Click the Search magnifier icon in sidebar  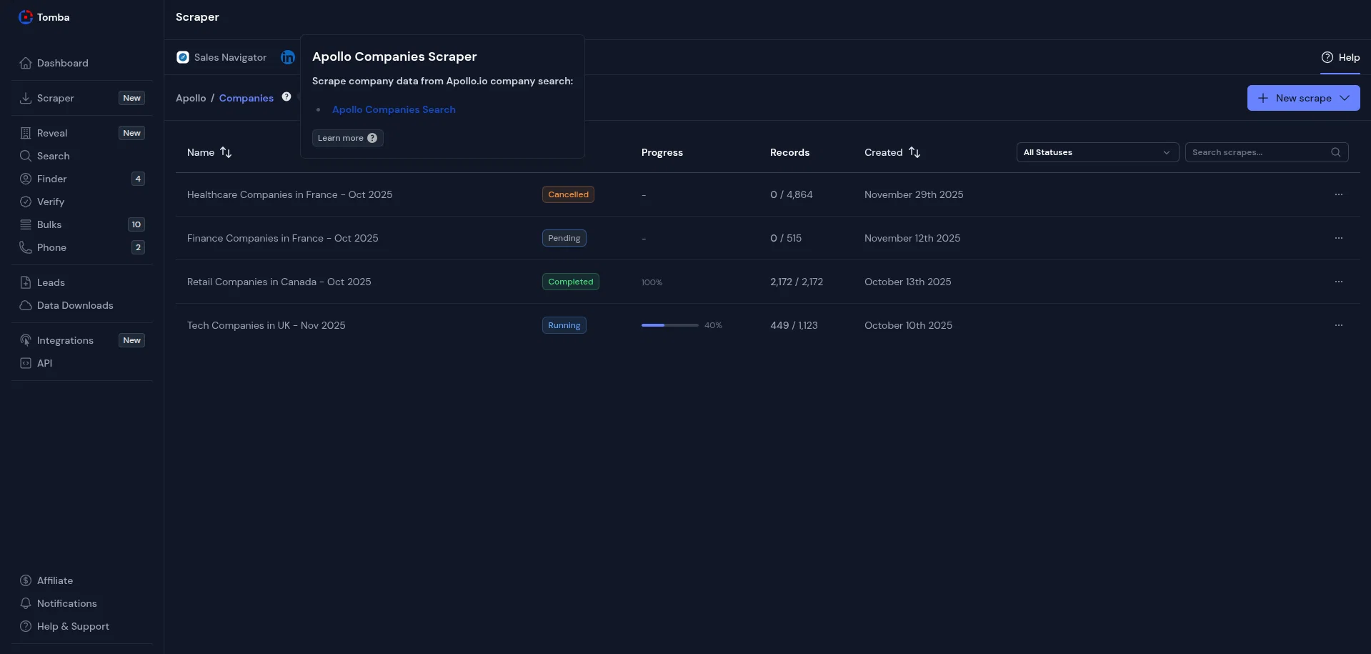[x=26, y=156]
